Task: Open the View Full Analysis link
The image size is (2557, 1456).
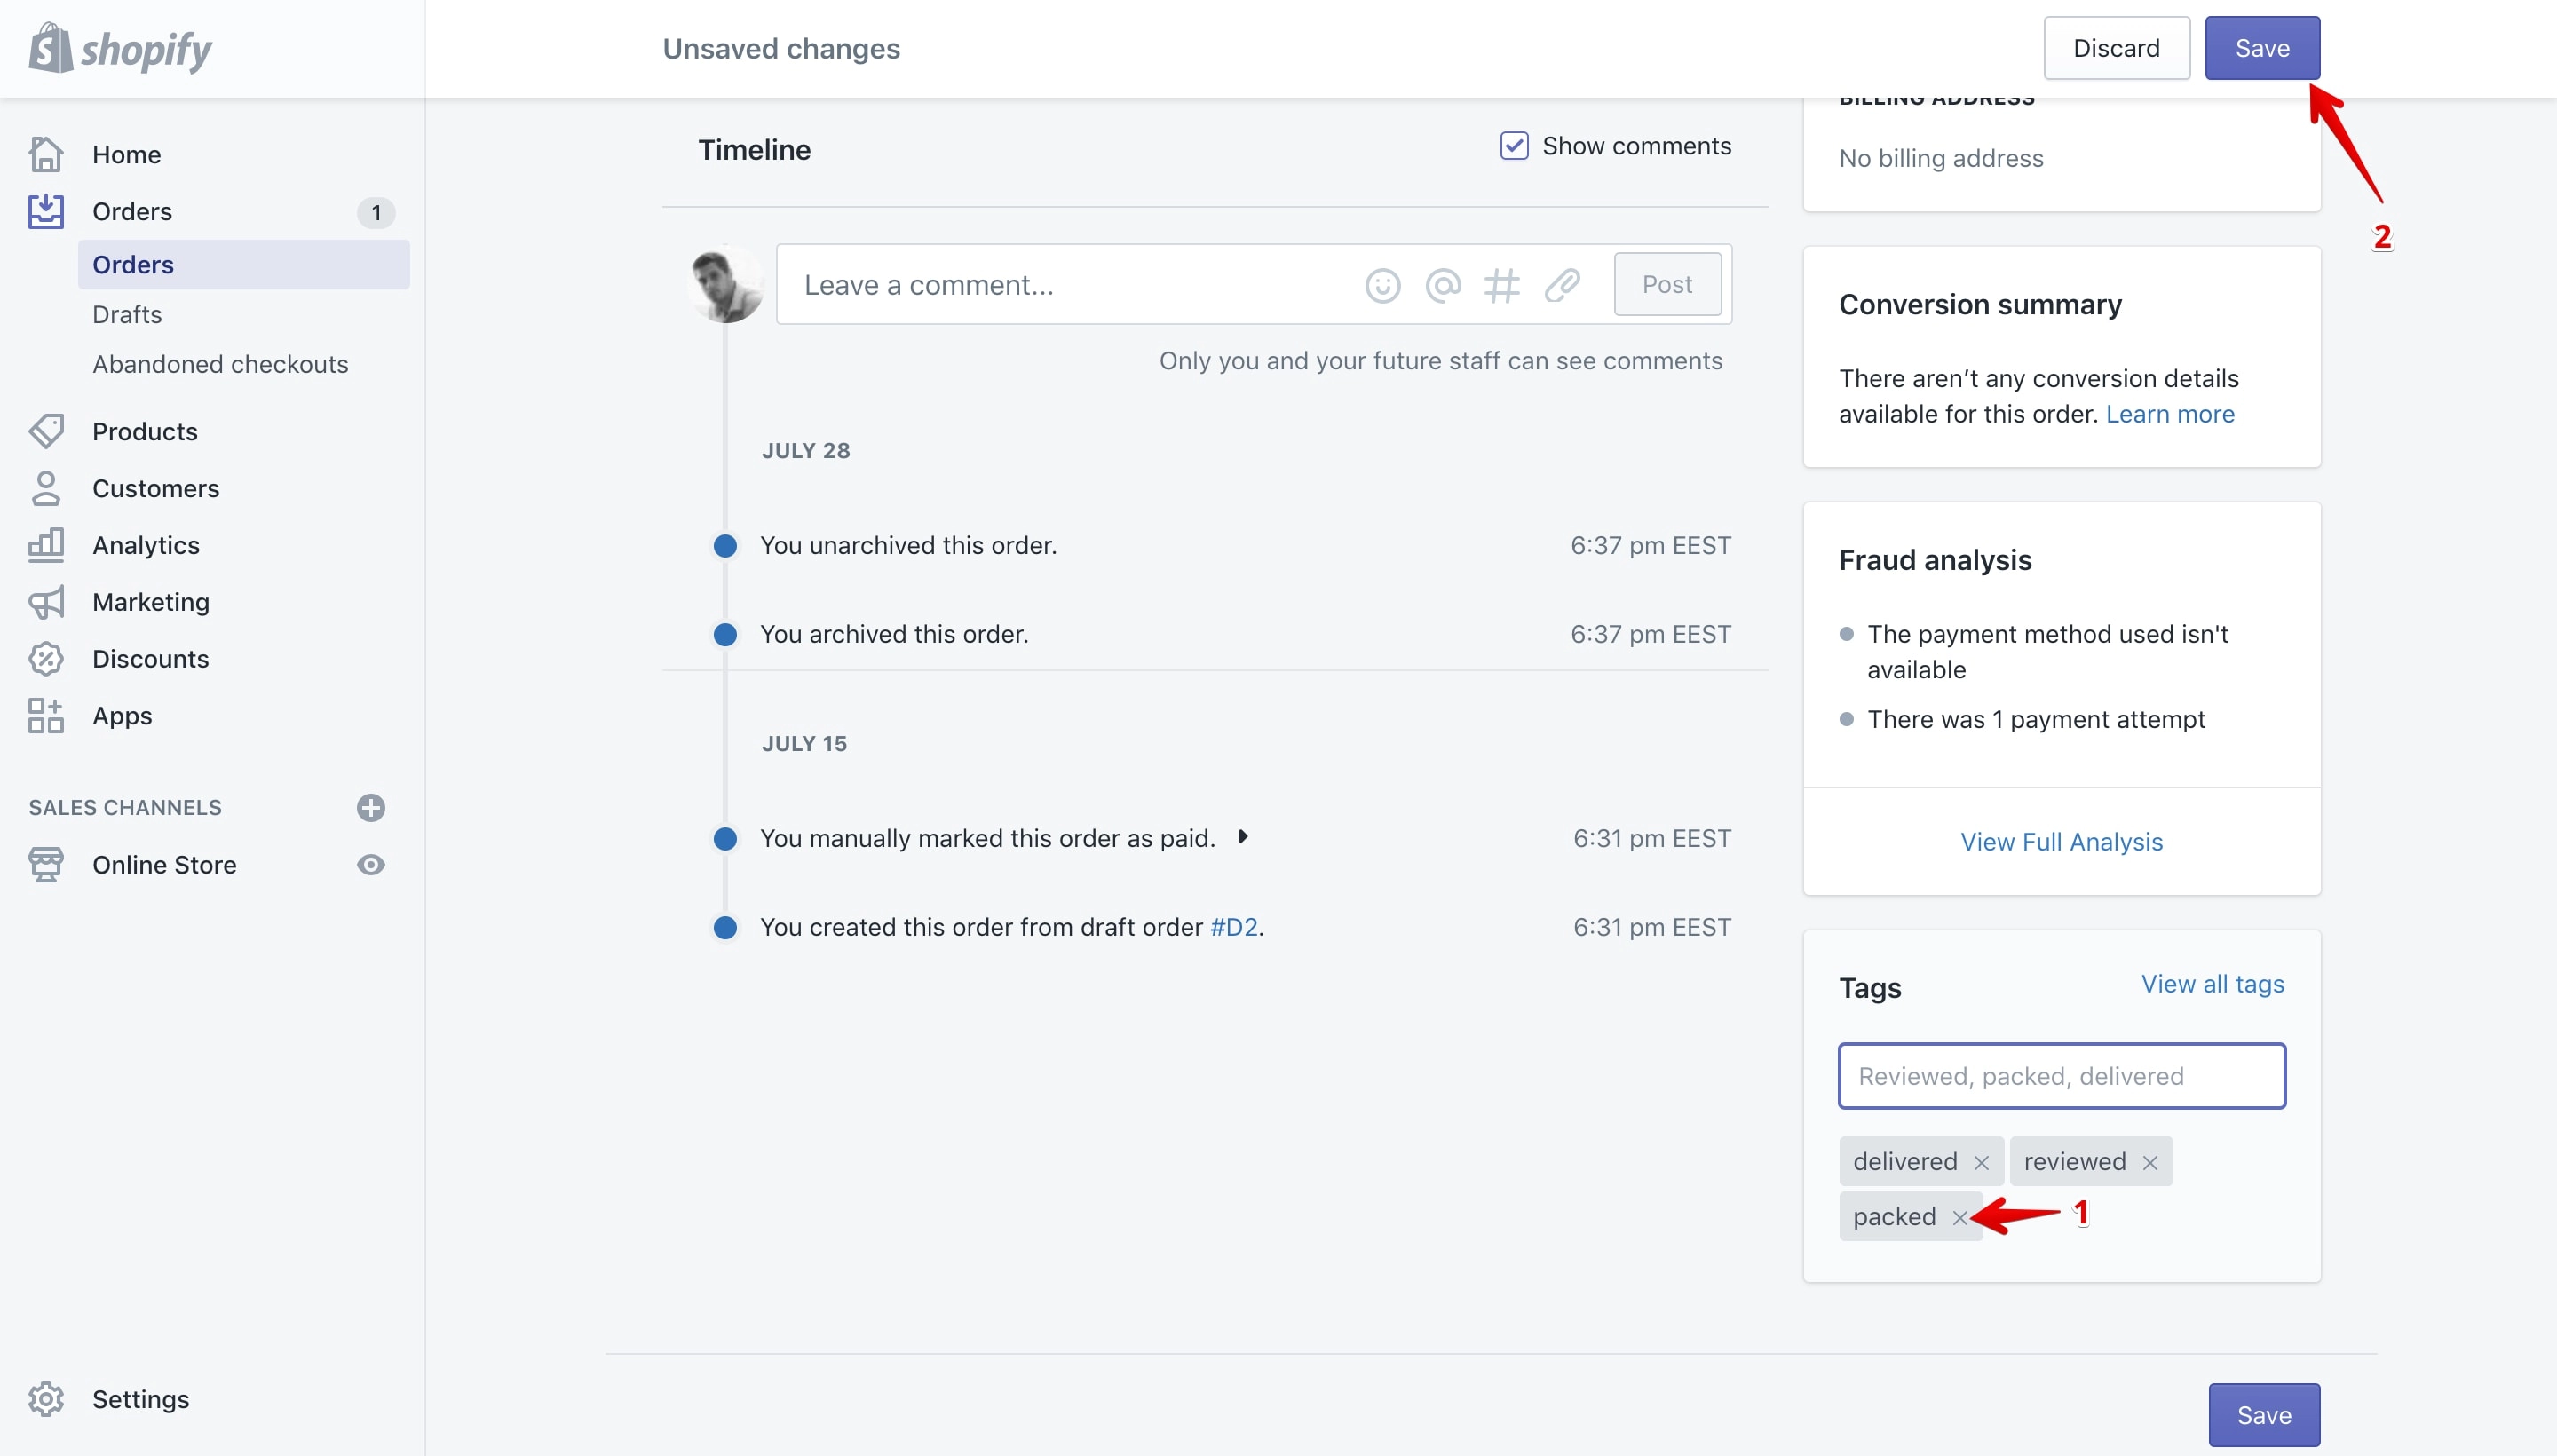Action: pos(2061,842)
